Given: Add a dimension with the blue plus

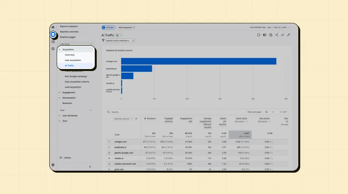Looking at the screenshot, I should click(136, 119).
